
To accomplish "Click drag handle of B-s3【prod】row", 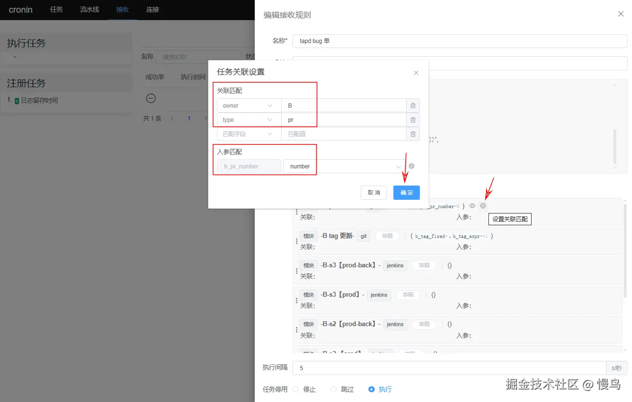I will pyautogui.click(x=297, y=300).
